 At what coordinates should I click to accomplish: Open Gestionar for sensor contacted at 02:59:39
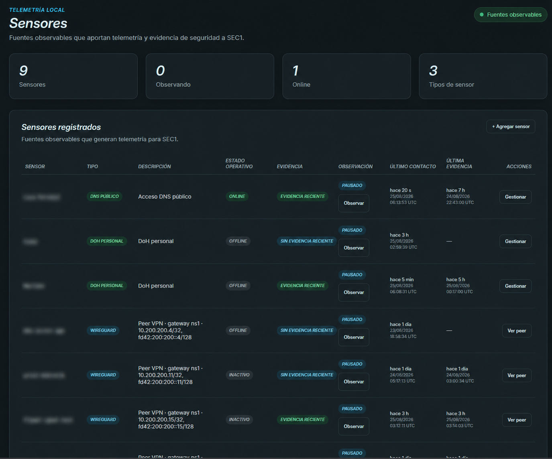515,242
